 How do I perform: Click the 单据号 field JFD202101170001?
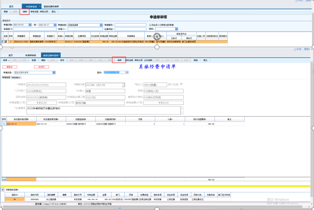pos(46,85)
